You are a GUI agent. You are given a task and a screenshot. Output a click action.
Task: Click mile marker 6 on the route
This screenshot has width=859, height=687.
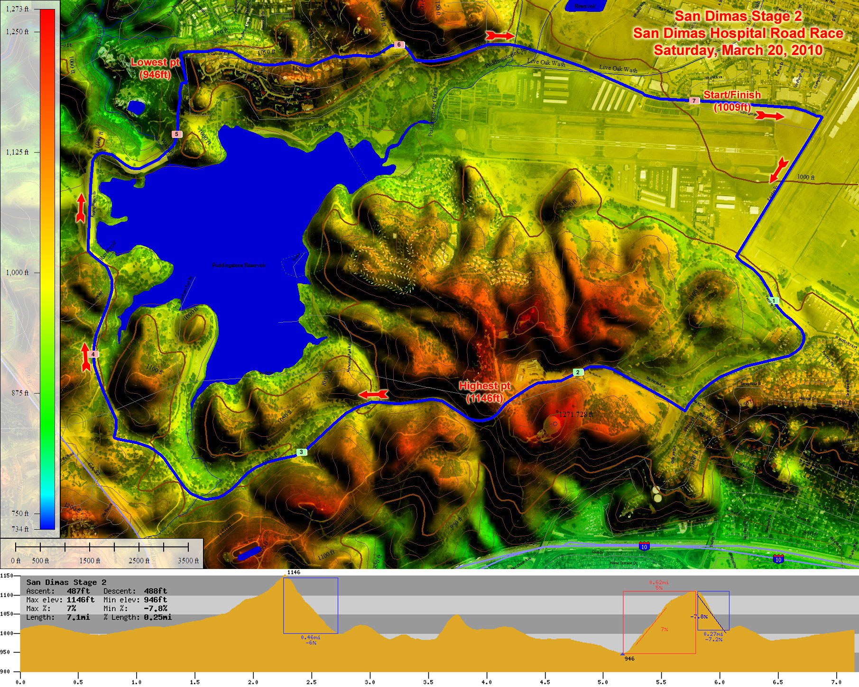coord(399,45)
